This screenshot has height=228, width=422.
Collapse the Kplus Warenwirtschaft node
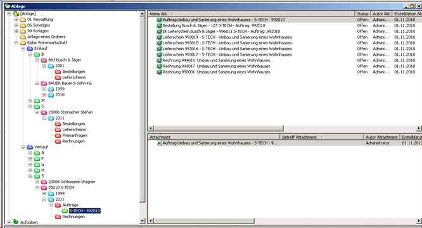[16, 42]
